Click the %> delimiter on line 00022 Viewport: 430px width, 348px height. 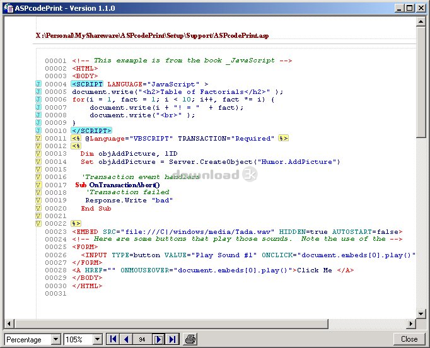click(76, 224)
